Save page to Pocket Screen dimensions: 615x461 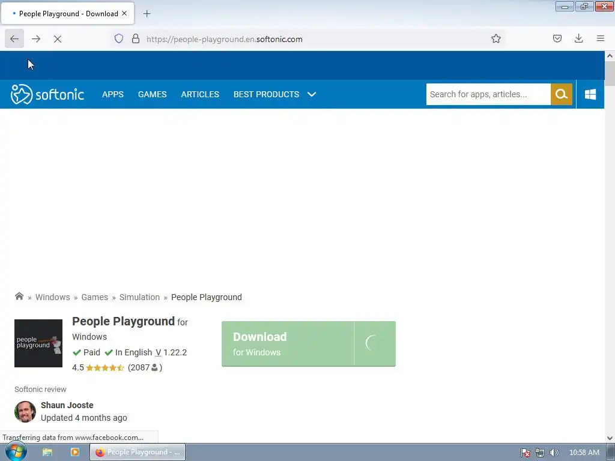pyautogui.click(x=557, y=38)
